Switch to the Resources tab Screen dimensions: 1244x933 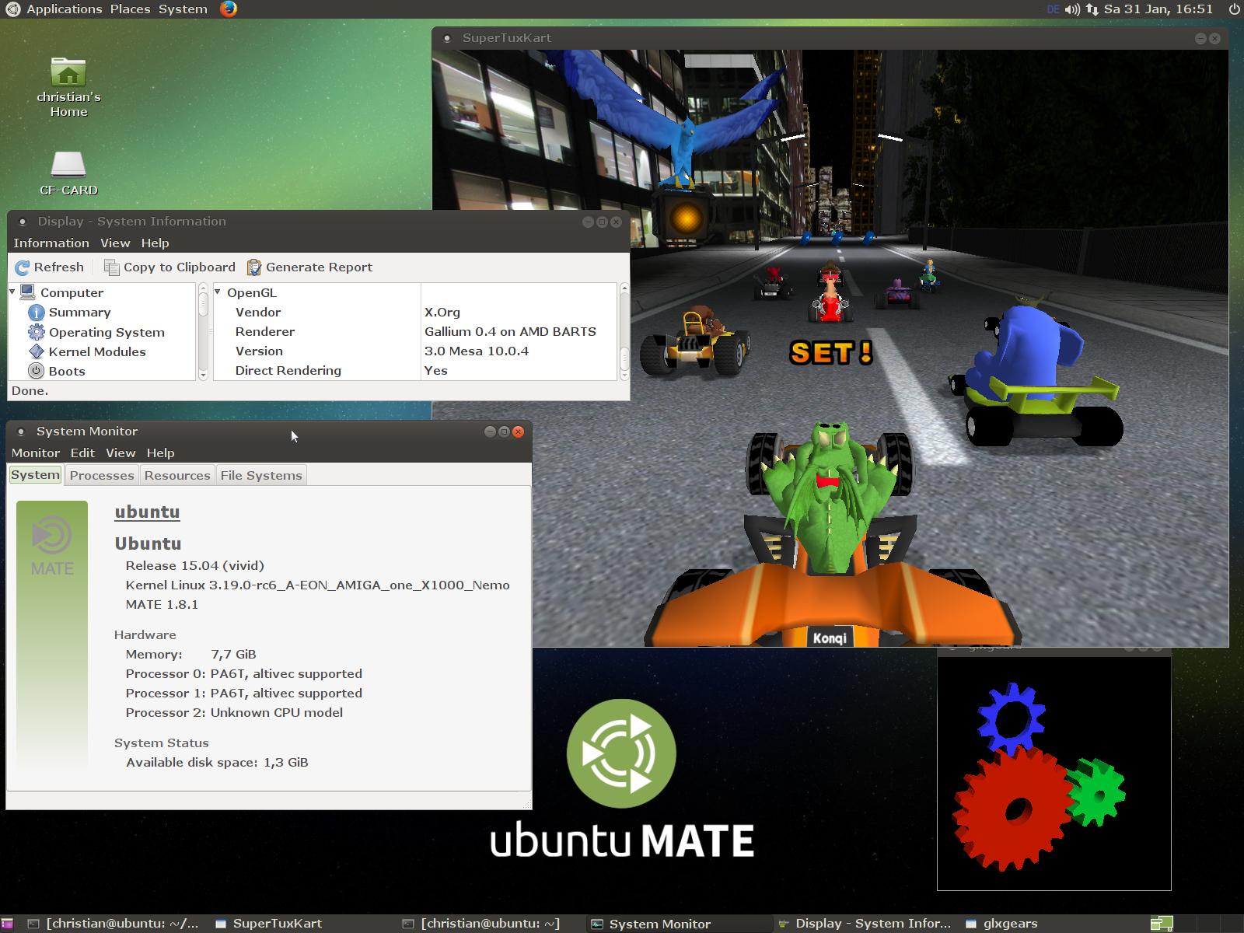point(177,475)
